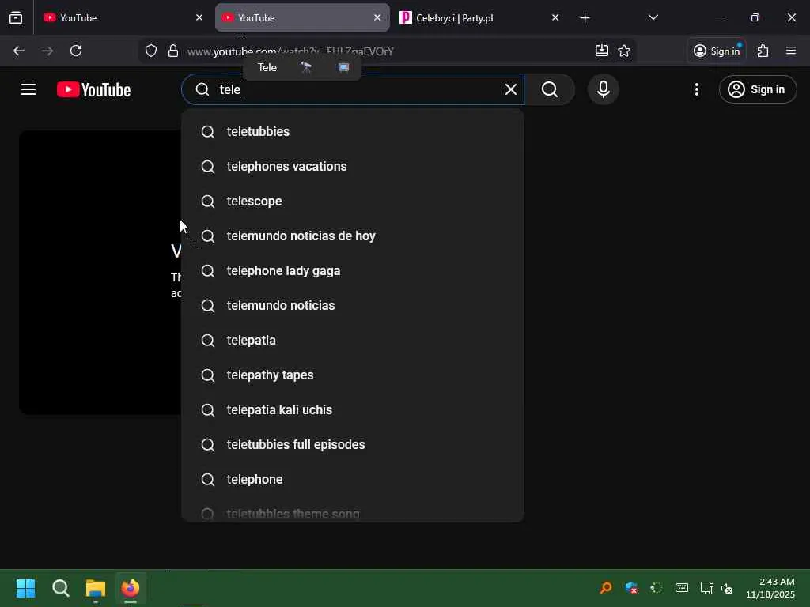Expand the list all tabs chevron
The width and height of the screenshot is (810, 607).
(x=653, y=17)
